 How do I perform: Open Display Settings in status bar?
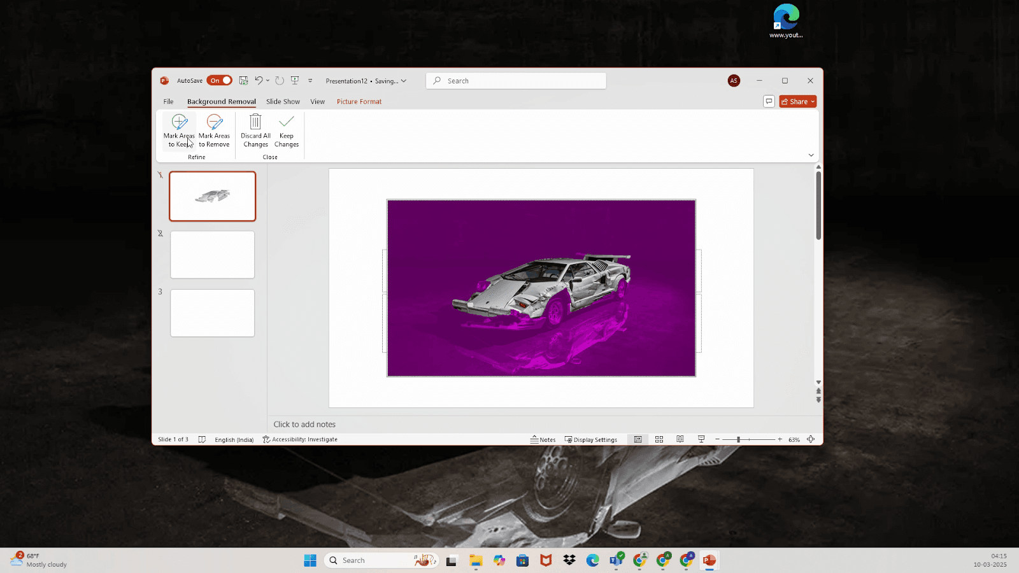tap(591, 439)
